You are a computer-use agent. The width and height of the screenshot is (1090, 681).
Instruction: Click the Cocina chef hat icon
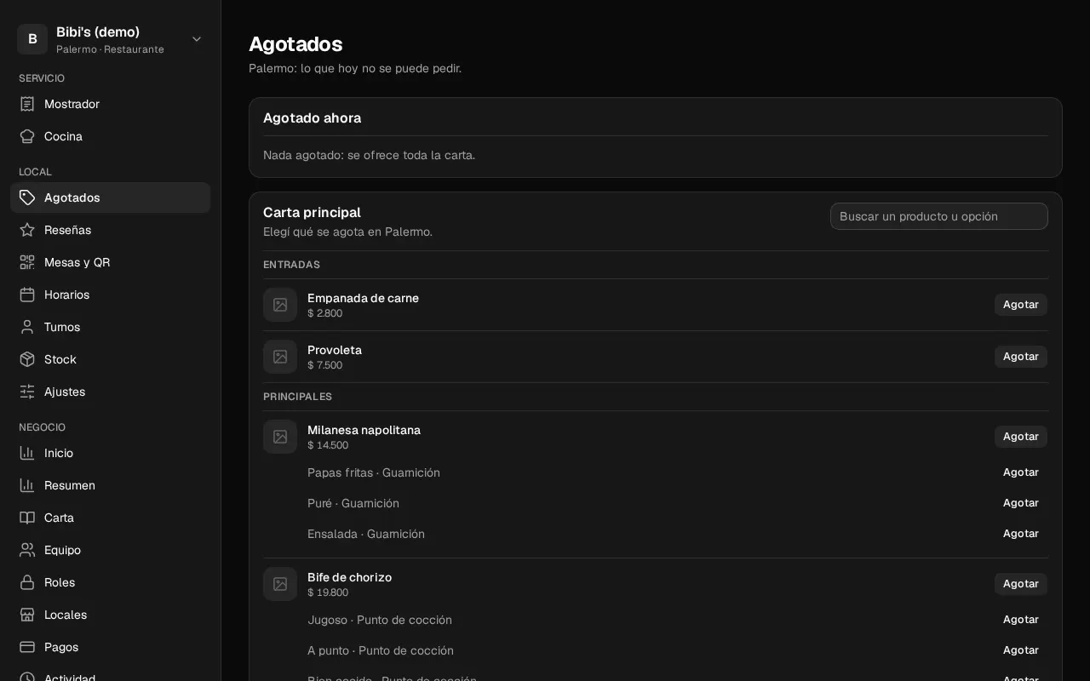pos(27,136)
